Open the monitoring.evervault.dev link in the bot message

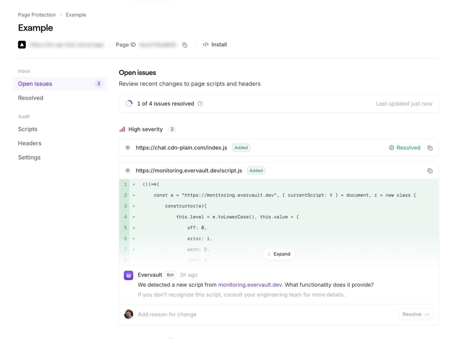coord(250,285)
